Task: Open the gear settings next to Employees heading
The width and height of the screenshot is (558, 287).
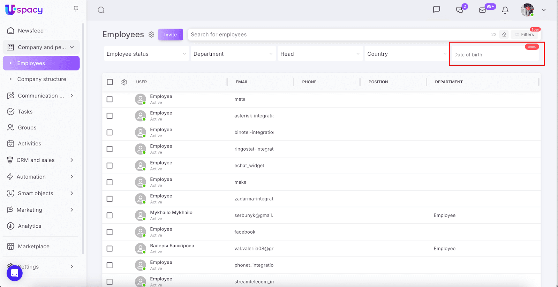Action: (x=151, y=35)
